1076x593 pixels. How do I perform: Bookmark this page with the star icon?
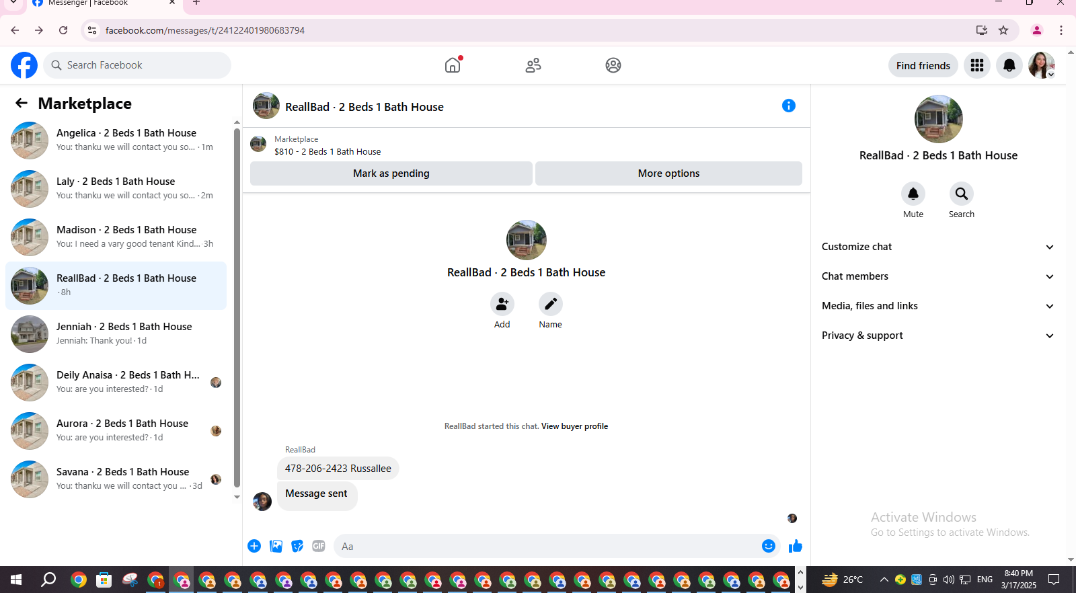click(1003, 30)
